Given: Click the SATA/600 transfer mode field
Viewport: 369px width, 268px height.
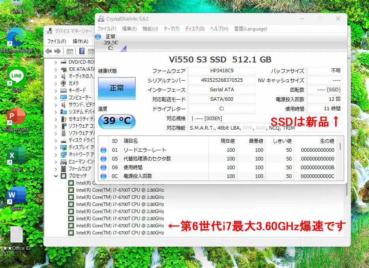Looking at the screenshot, I should [x=222, y=99].
